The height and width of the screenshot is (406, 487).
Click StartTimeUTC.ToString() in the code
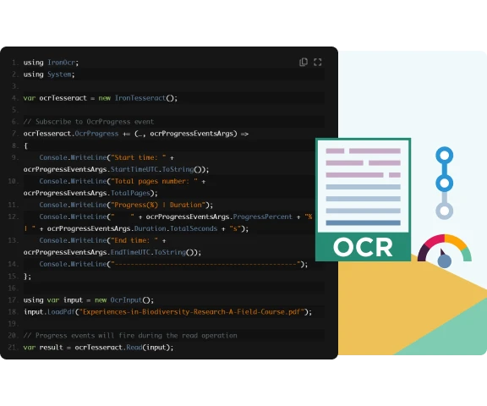tap(156, 169)
